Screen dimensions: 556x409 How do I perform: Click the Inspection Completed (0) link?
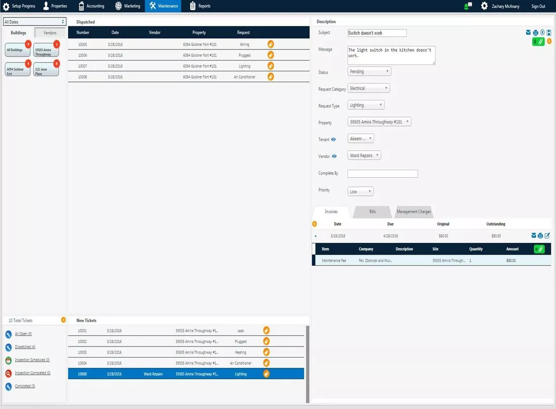pos(33,373)
